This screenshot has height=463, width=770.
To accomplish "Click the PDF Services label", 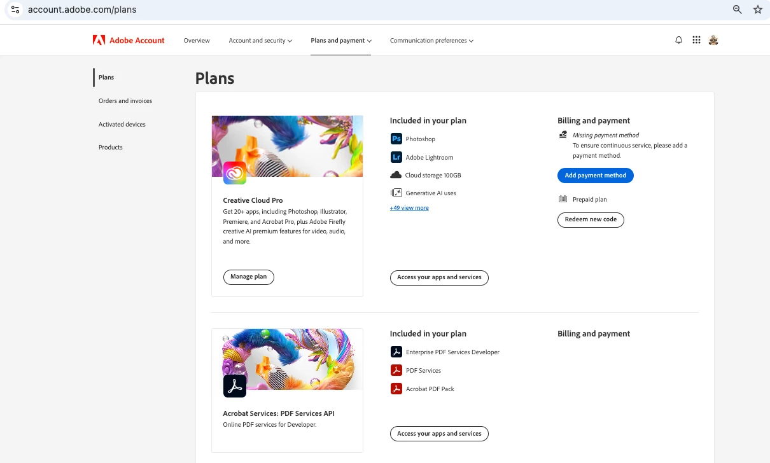I will (423, 371).
